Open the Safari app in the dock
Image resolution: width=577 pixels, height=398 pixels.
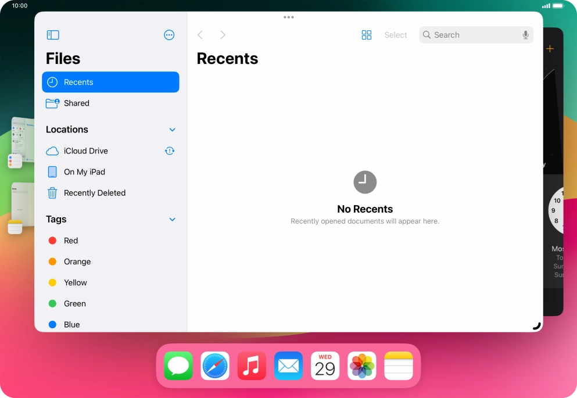[215, 365]
